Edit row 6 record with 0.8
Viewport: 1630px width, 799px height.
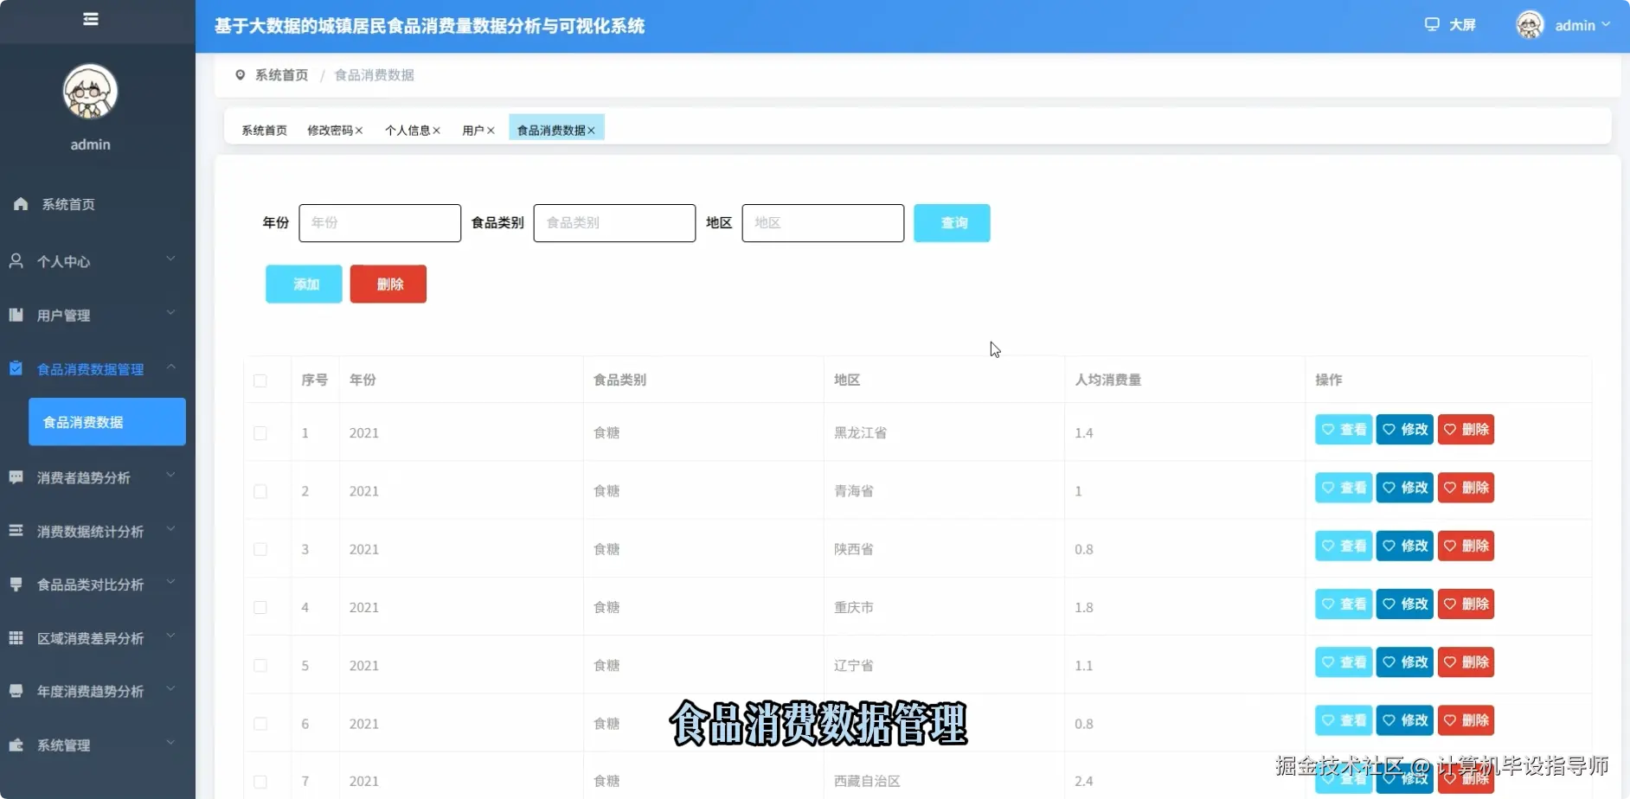(x=1405, y=720)
